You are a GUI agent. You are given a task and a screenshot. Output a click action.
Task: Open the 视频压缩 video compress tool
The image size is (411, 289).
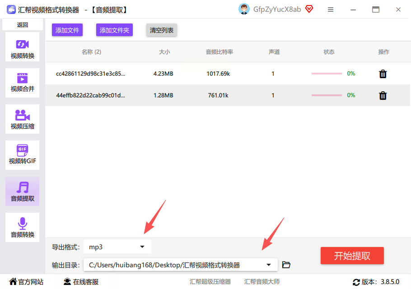(x=22, y=119)
